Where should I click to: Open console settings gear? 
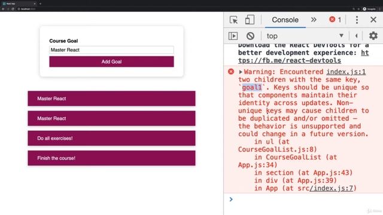tap(373, 36)
